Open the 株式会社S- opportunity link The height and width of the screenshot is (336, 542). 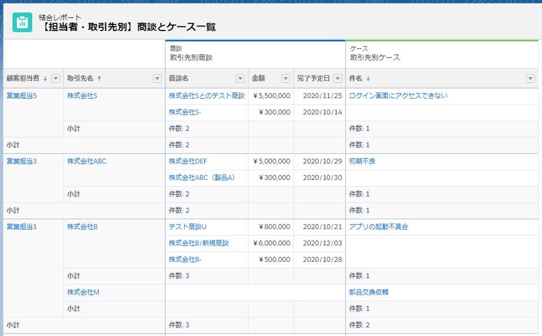185,112
